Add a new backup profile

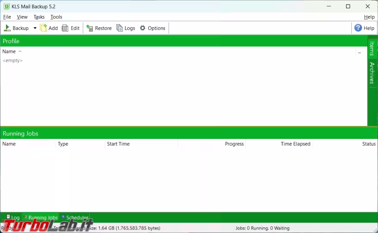pyautogui.click(x=49, y=28)
